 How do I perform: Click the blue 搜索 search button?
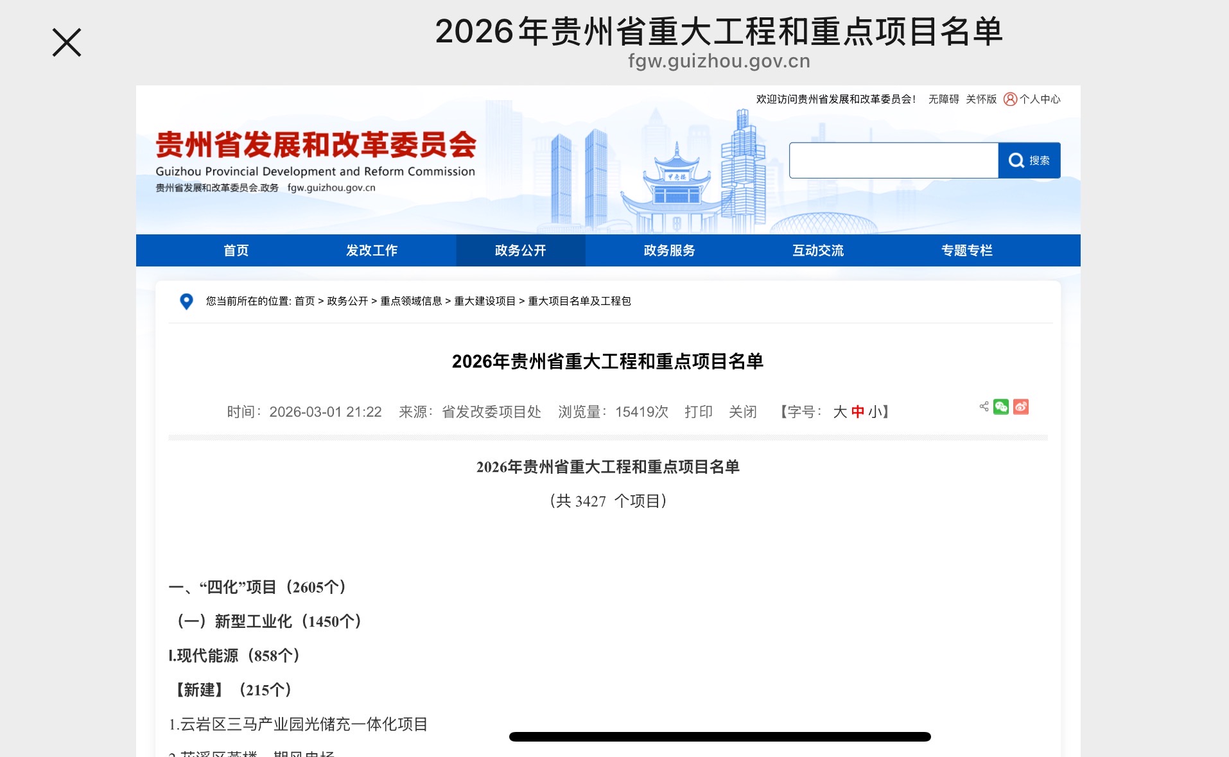(1029, 160)
